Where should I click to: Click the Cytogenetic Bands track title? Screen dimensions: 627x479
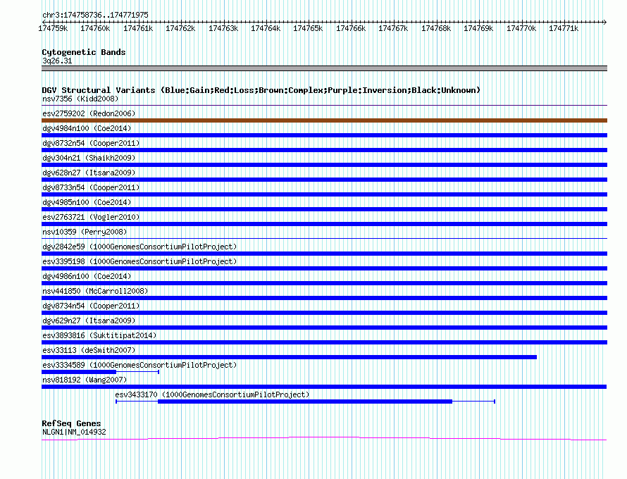click(84, 52)
